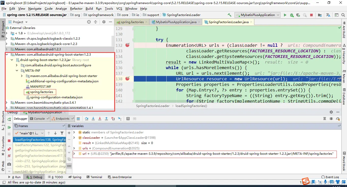Select spring.factories file in project tree
Image resolution: width=347 pixels, height=187 pixels.
coord(42,92)
